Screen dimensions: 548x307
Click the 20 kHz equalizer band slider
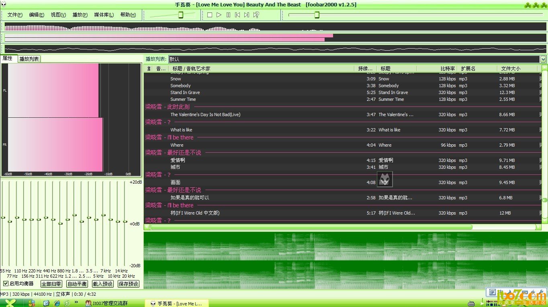125,221
